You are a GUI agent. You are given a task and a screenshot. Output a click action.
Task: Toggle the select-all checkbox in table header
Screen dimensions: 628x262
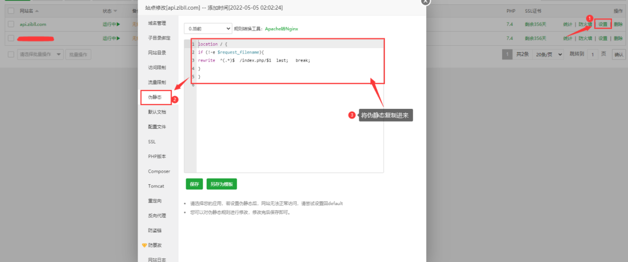click(x=11, y=11)
